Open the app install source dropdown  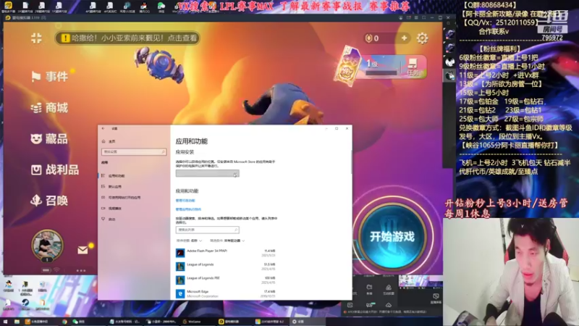(x=208, y=173)
